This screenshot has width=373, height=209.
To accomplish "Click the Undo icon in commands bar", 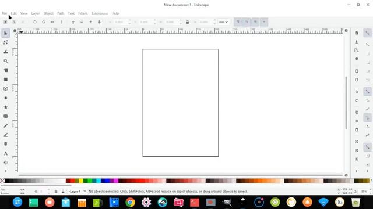I will (x=356, y=92).
